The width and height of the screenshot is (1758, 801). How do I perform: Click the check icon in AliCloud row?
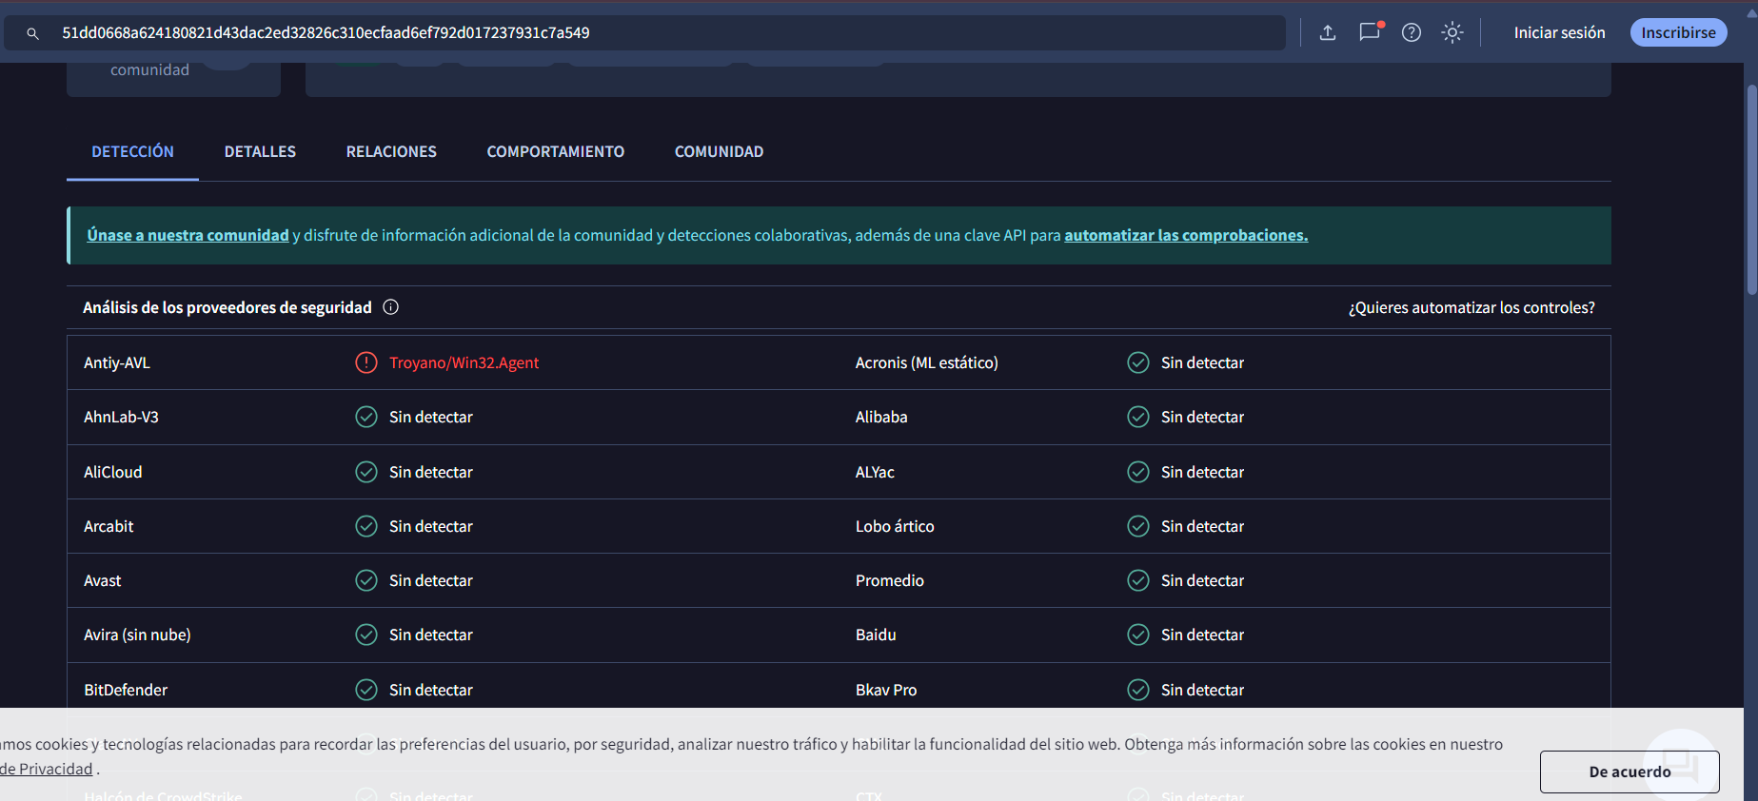(x=366, y=472)
